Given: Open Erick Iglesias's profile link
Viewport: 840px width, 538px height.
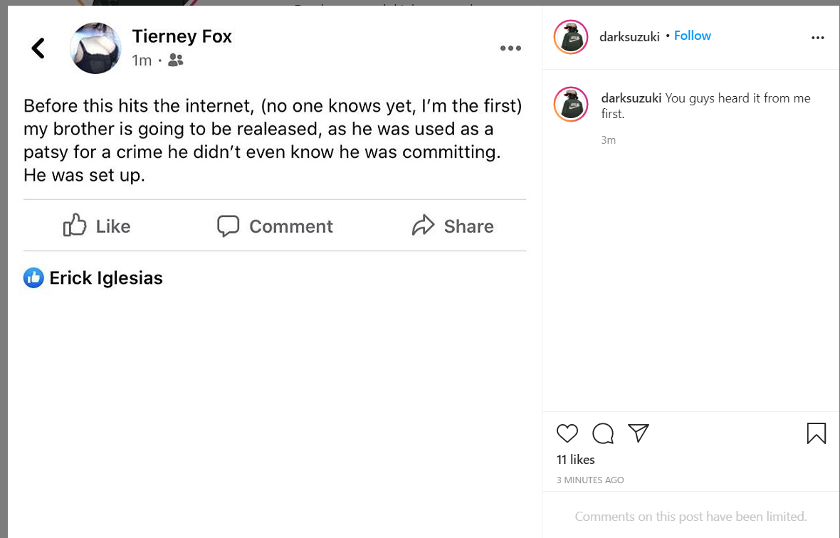Looking at the screenshot, I should 106,278.
